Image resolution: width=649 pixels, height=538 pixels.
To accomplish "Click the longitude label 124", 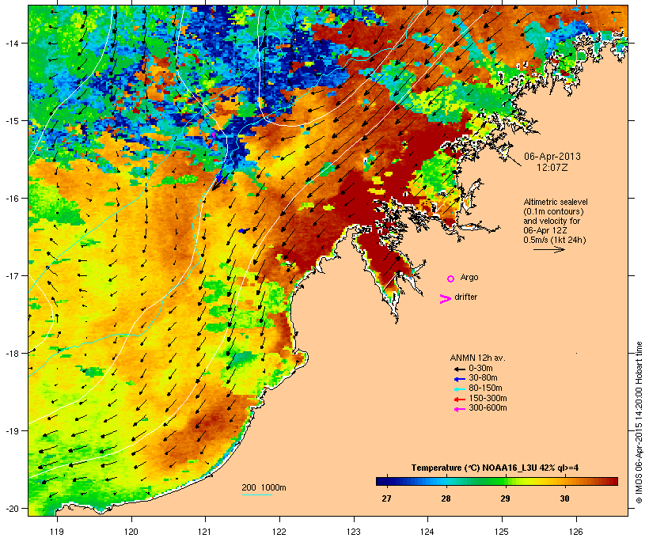I will pyautogui.click(x=427, y=532).
